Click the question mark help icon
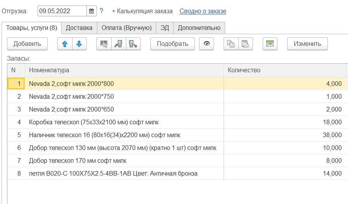Image resolution: width=348 pixels, height=204 pixels. point(102,11)
